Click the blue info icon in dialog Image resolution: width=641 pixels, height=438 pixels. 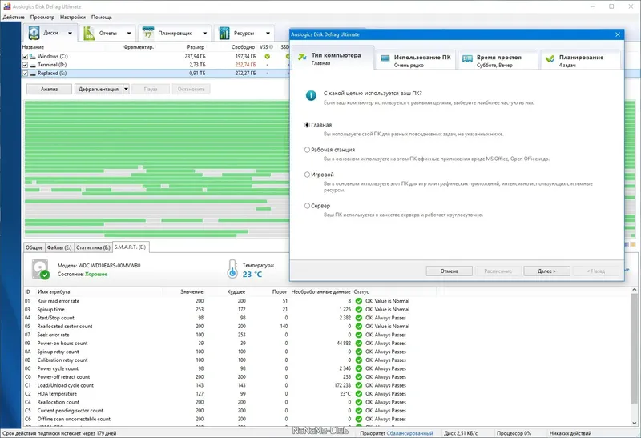311,95
